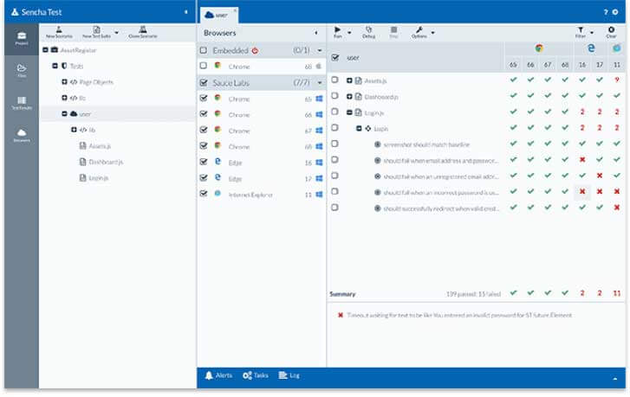
Task: Open the Run dropdown arrow
Action: (349, 33)
